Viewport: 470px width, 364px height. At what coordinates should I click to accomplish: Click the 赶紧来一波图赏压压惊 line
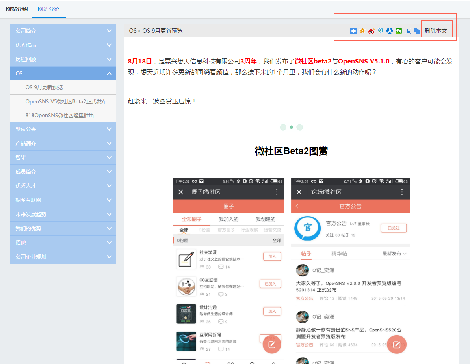[x=162, y=101]
